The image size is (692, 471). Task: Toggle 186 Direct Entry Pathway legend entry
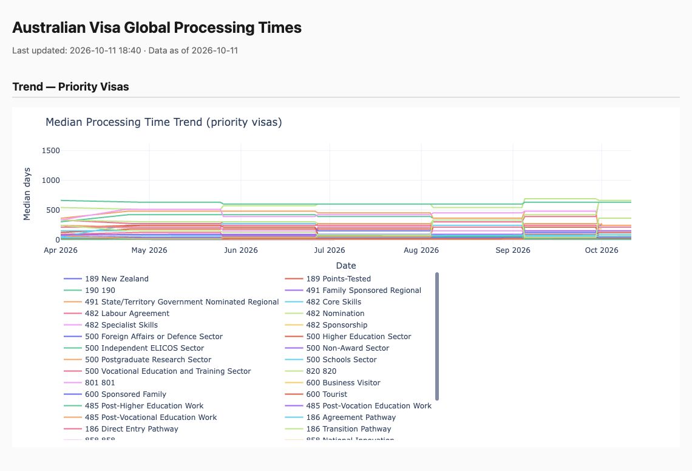point(121,428)
